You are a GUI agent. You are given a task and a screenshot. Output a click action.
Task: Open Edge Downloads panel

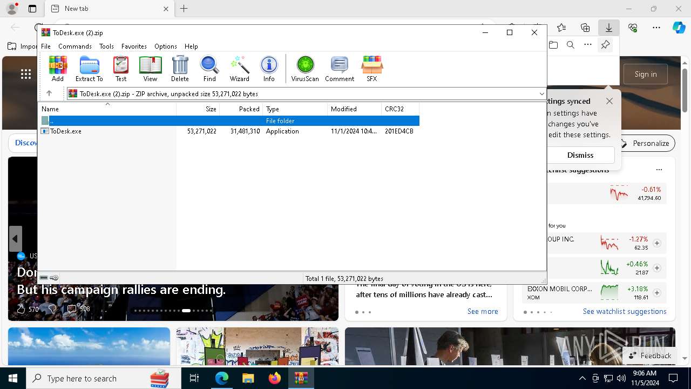pyautogui.click(x=609, y=28)
